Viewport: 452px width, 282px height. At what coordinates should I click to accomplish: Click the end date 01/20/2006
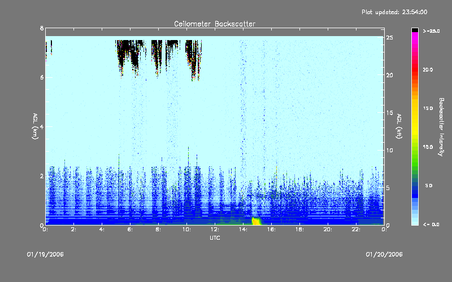coord(384,254)
